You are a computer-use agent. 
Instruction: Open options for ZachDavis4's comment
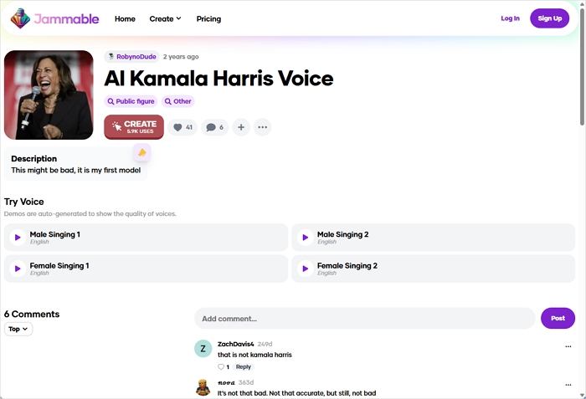pyautogui.click(x=568, y=346)
